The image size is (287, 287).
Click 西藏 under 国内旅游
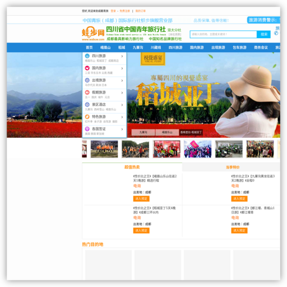(110, 73)
